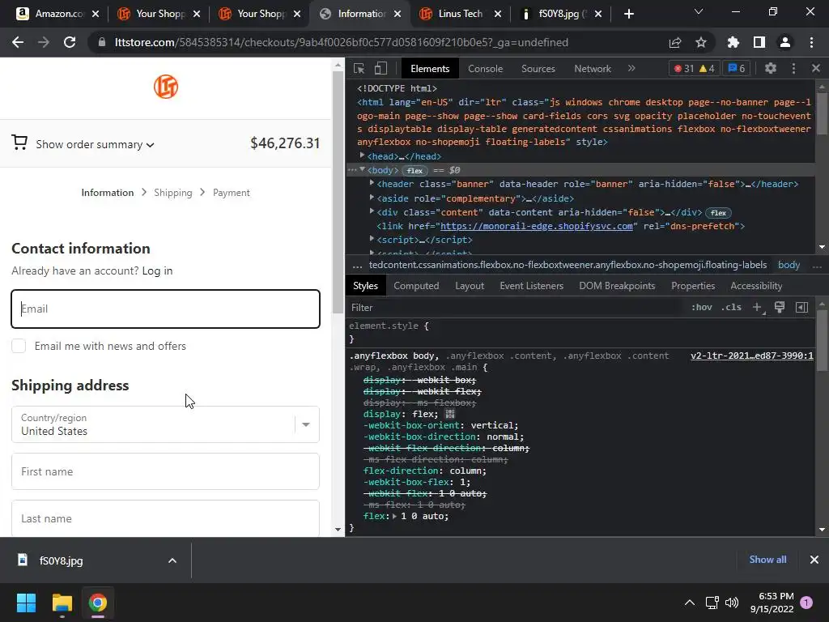Share this page icon in address bar
The width and height of the screenshot is (829, 622).
[x=675, y=42]
